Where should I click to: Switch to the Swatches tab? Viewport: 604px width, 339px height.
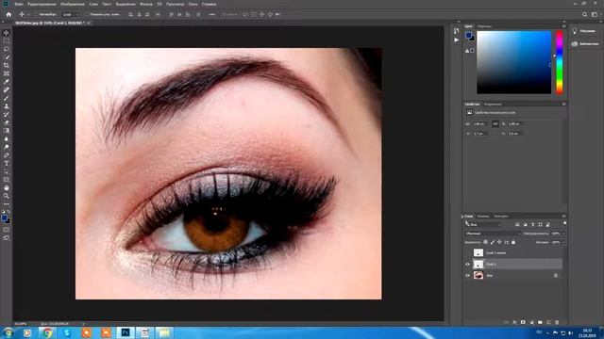click(484, 26)
